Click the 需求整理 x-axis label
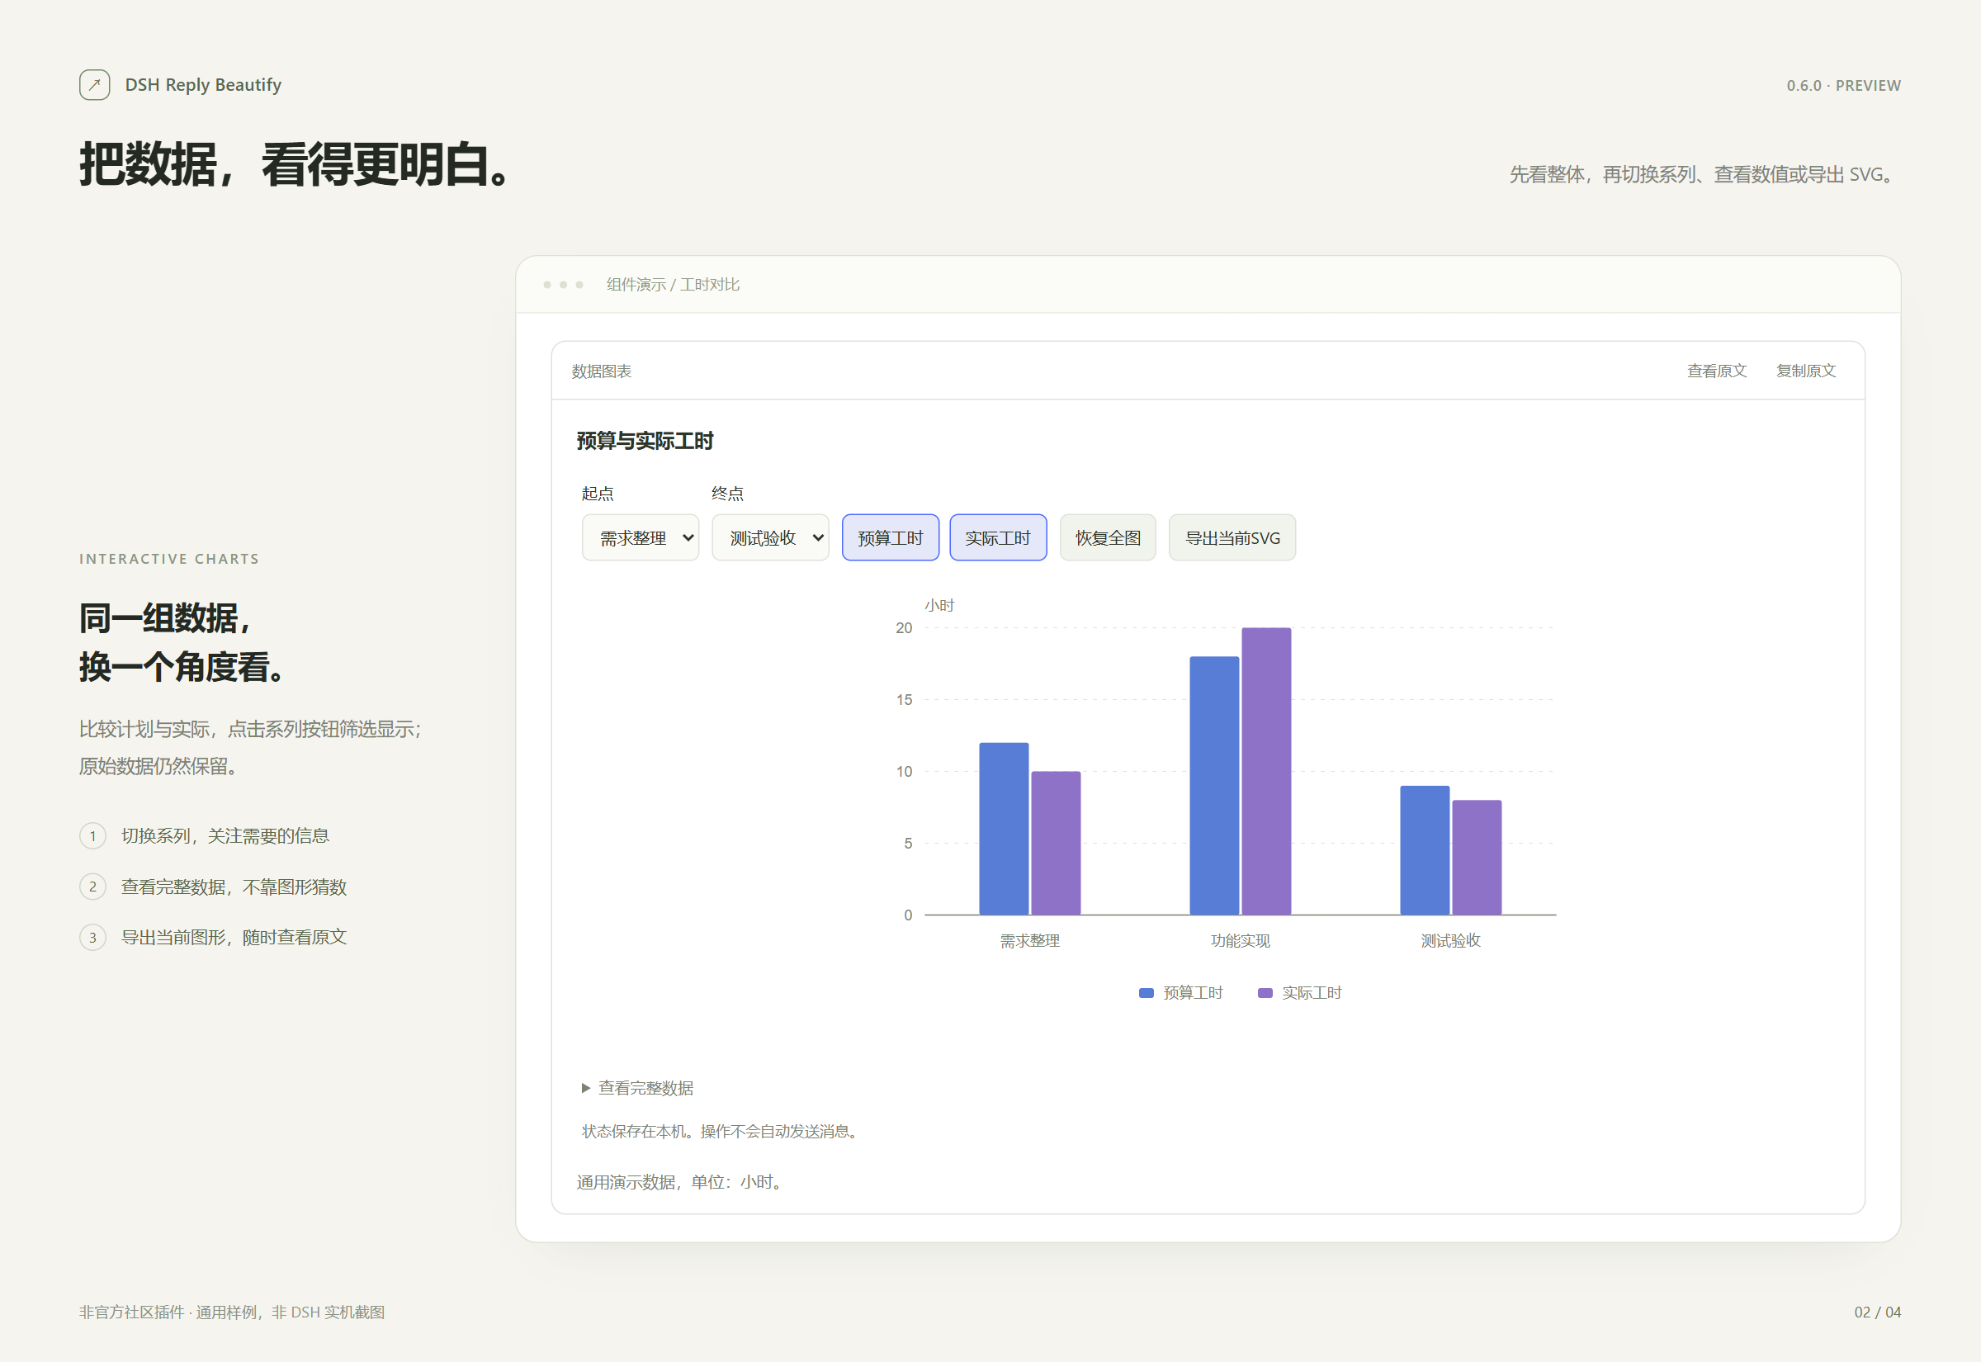The image size is (1981, 1362). click(x=1030, y=940)
